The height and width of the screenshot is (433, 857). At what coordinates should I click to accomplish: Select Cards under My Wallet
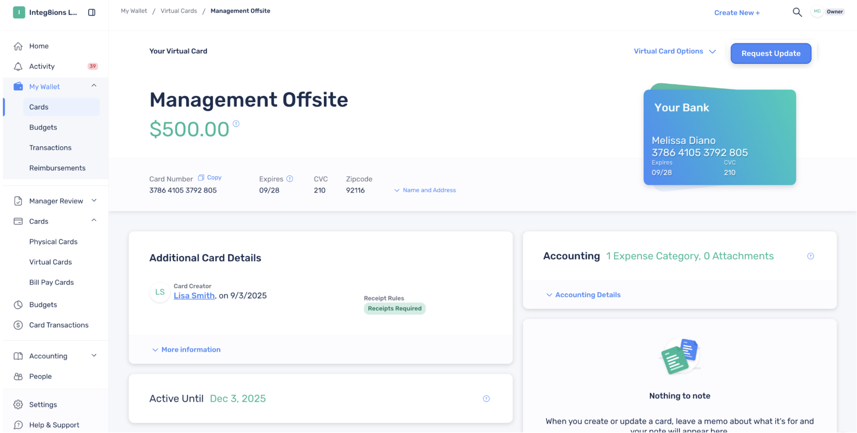point(61,107)
